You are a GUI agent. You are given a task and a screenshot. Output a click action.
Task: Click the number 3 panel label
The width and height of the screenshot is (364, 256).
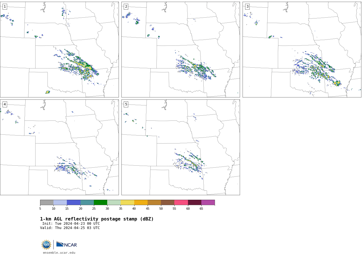247,7
